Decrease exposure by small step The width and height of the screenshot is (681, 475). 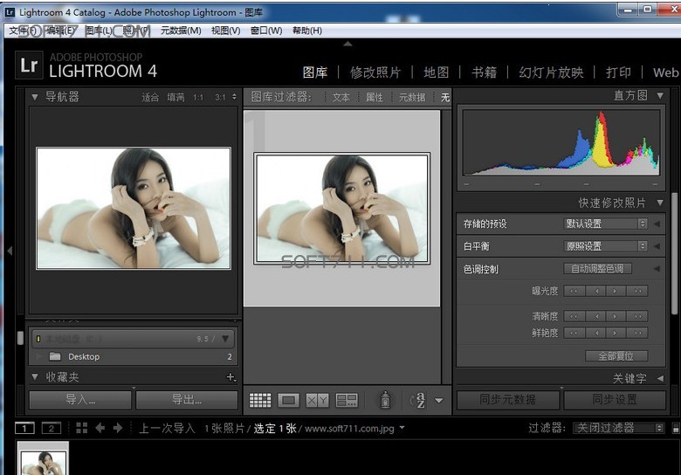point(595,291)
